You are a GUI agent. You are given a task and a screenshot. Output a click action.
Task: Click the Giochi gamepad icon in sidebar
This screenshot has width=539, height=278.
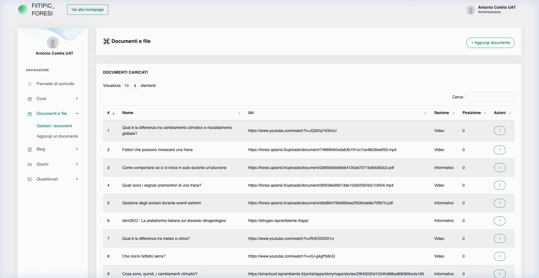[x=30, y=165]
